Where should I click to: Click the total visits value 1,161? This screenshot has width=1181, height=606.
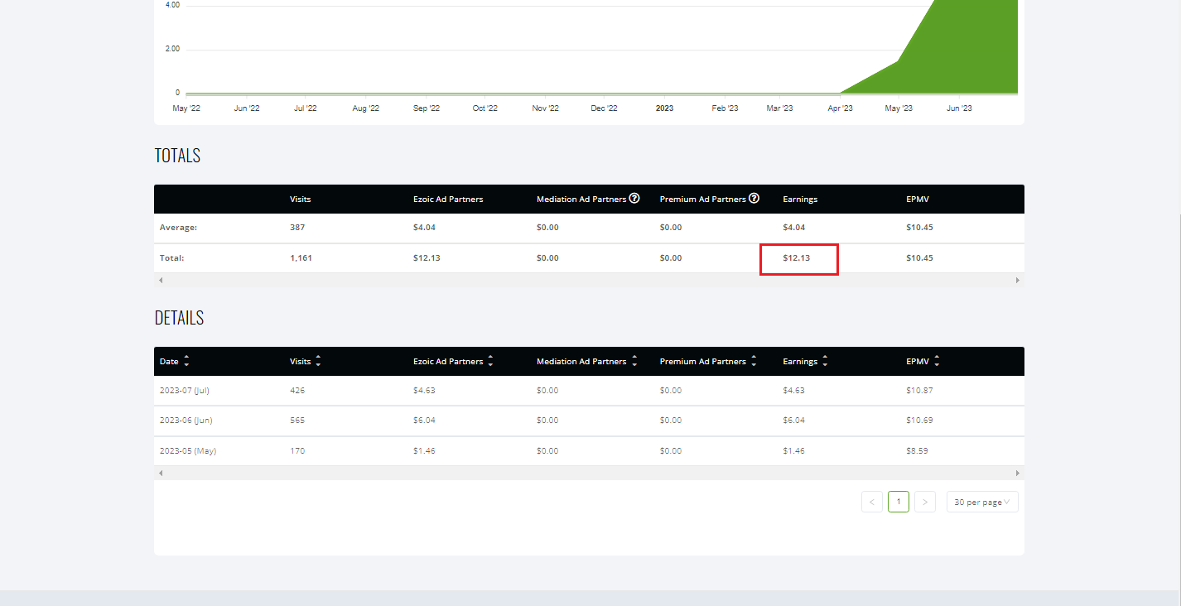(301, 258)
